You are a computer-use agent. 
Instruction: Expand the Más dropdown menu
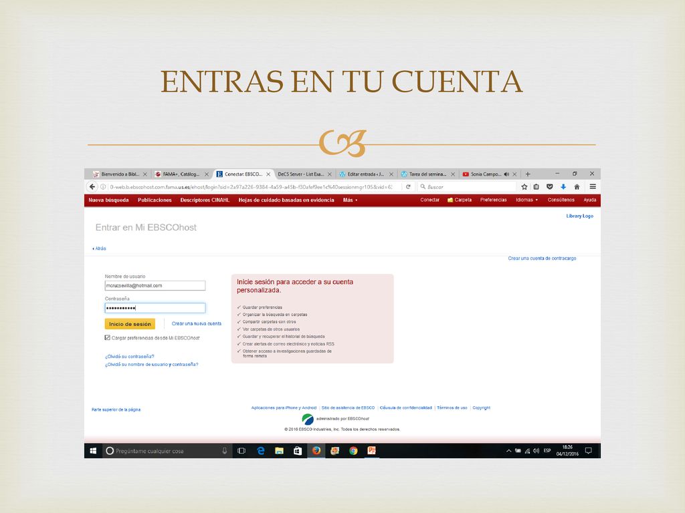[351, 200]
